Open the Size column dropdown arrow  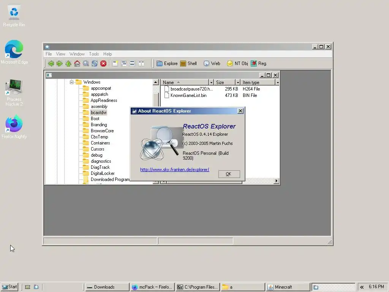(238, 83)
